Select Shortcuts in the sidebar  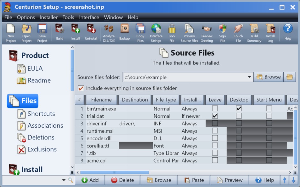[x=41, y=114]
